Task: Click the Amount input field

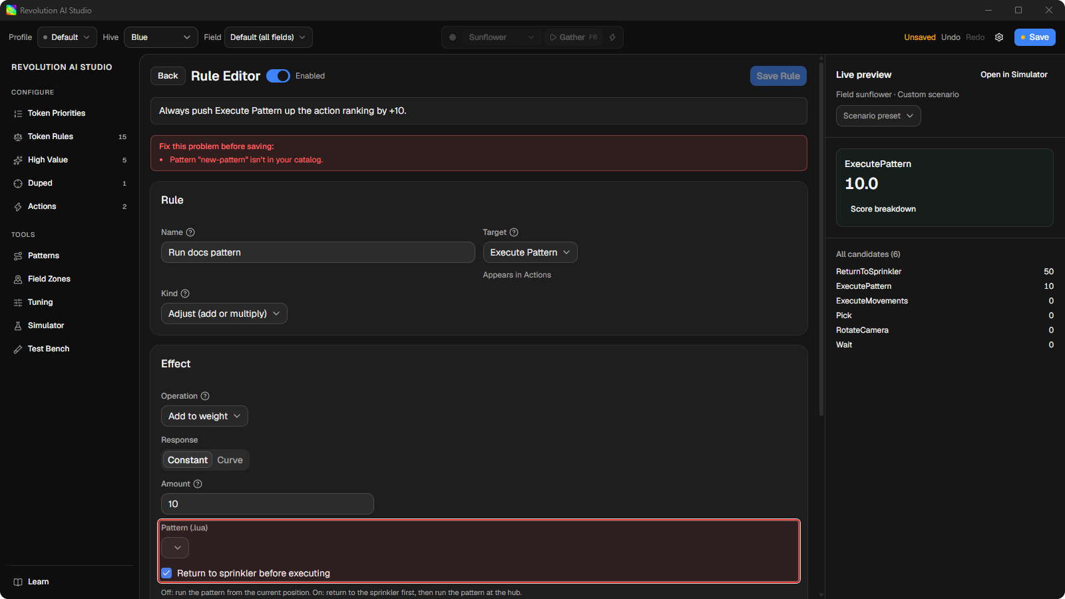Action: coord(267,504)
